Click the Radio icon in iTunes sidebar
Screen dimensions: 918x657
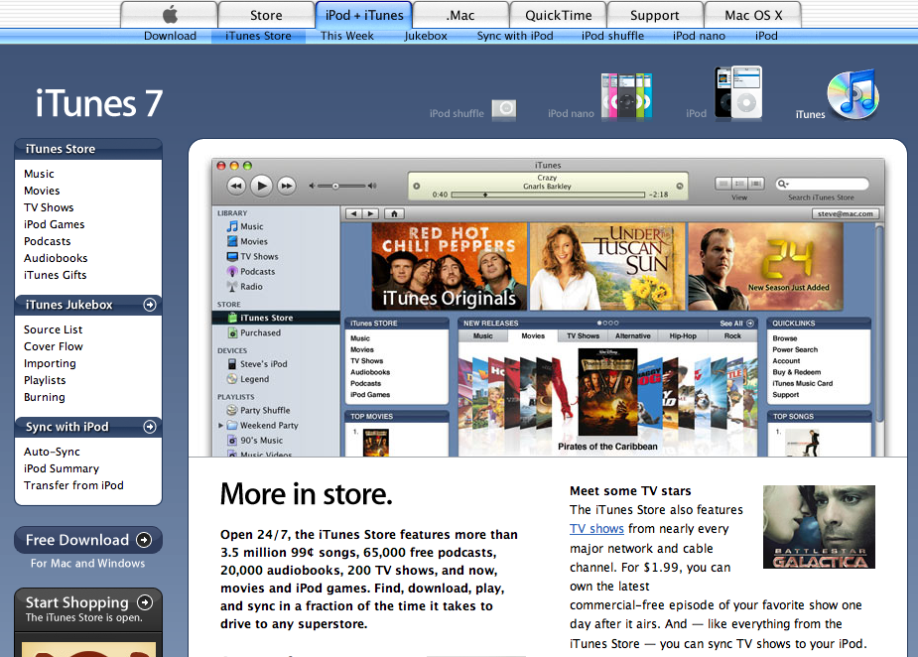232,287
